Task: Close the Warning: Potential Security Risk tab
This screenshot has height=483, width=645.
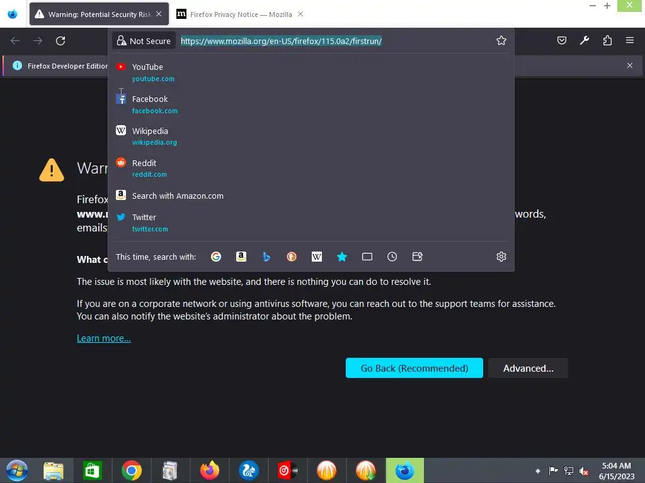Action: [x=159, y=14]
